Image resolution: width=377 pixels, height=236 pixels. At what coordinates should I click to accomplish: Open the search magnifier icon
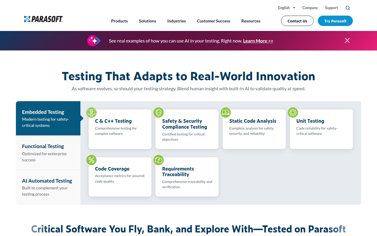pyautogui.click(x=348, y=8)
